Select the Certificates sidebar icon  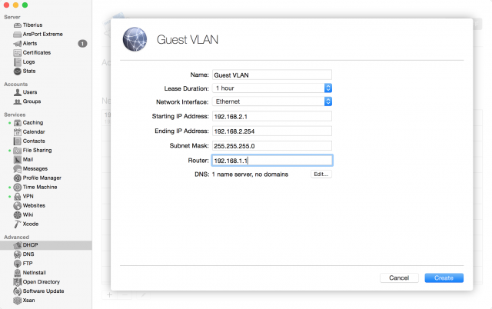pyautogui.click(x=17, y=52)
